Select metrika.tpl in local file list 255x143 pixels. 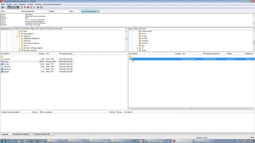[7, 69]
